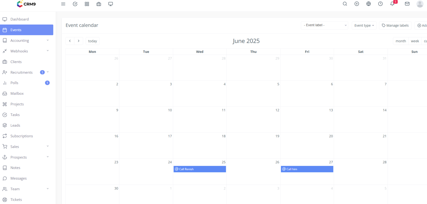427x204 pixels.
Task: Open the envelope messages icon
Action: (407, 4)
